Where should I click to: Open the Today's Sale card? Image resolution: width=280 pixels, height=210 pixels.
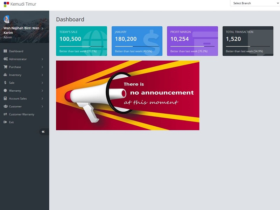click(x=81, y=41)
